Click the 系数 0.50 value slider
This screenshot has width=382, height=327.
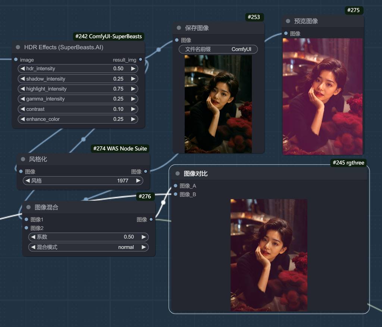(88, 237)
